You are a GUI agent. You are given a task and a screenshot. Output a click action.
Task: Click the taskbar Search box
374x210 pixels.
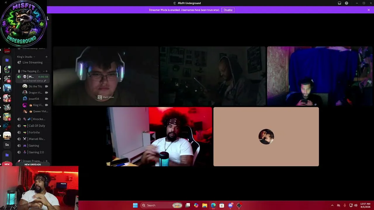point(162,205)
